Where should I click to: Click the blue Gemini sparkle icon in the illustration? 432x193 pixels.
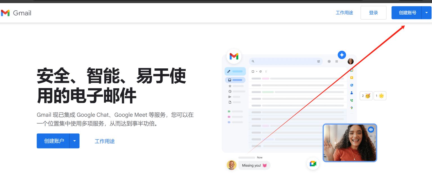[x=342, y=55]
